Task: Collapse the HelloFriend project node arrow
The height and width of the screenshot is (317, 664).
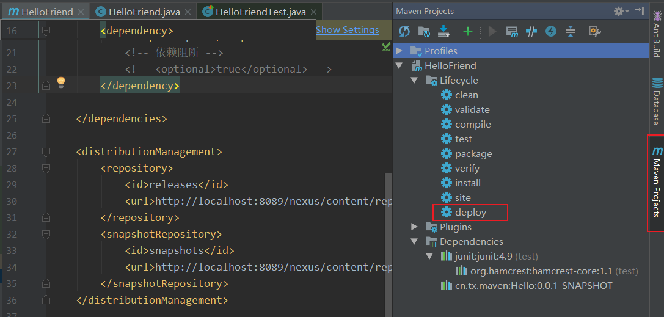Action: coord(399,65)
